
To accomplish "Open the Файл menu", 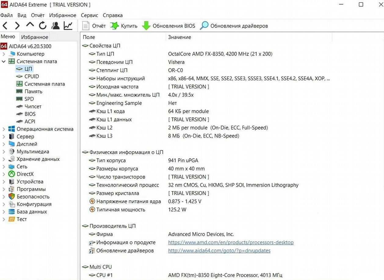I will tap(6, 15).
